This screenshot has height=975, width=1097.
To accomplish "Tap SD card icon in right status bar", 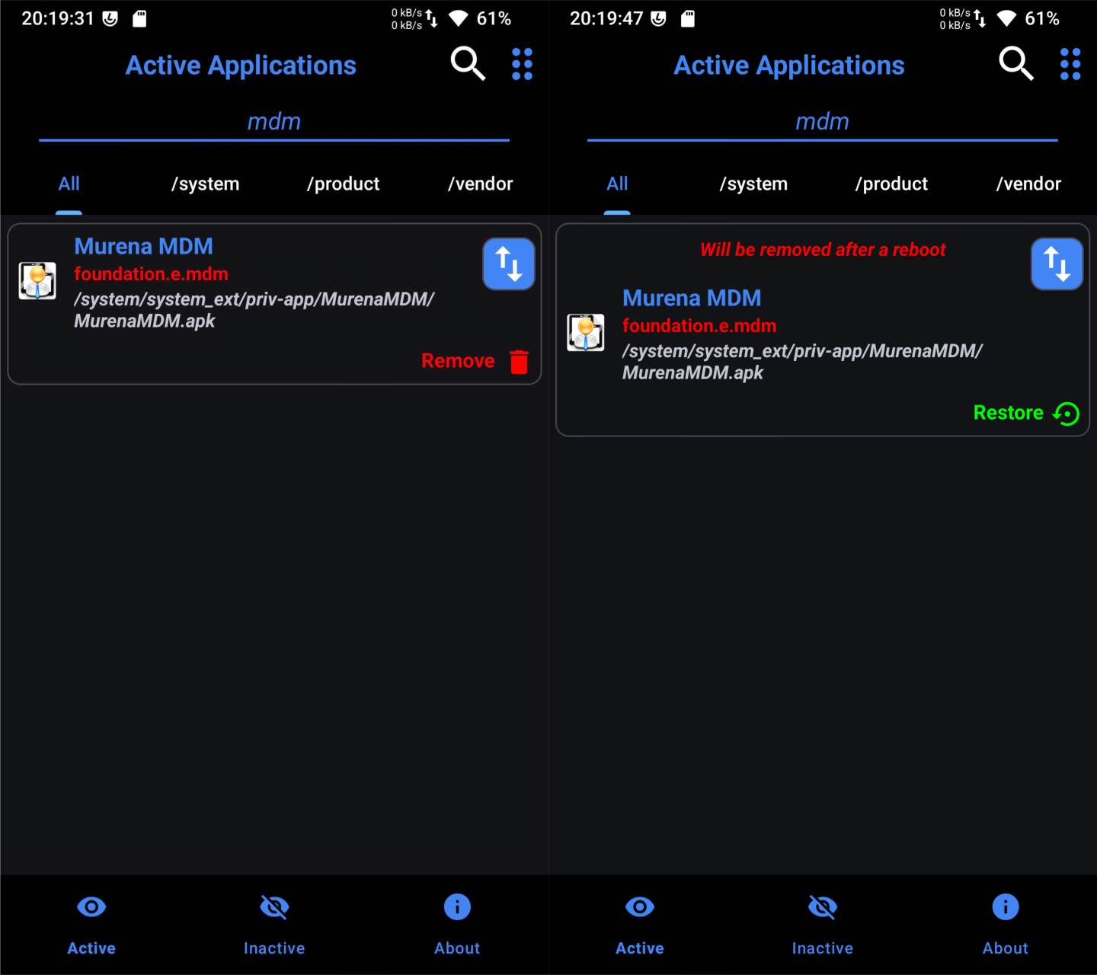I will coord(688,18).
